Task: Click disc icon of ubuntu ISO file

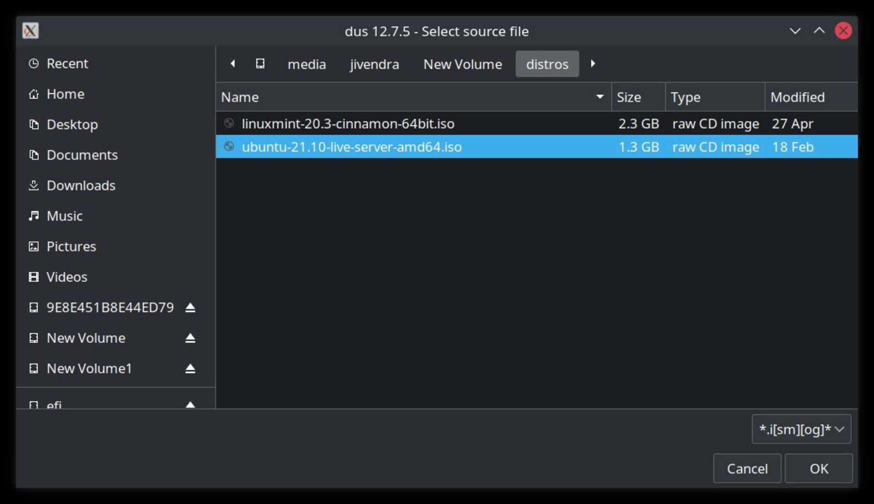Action: click(x=229, y=146)
